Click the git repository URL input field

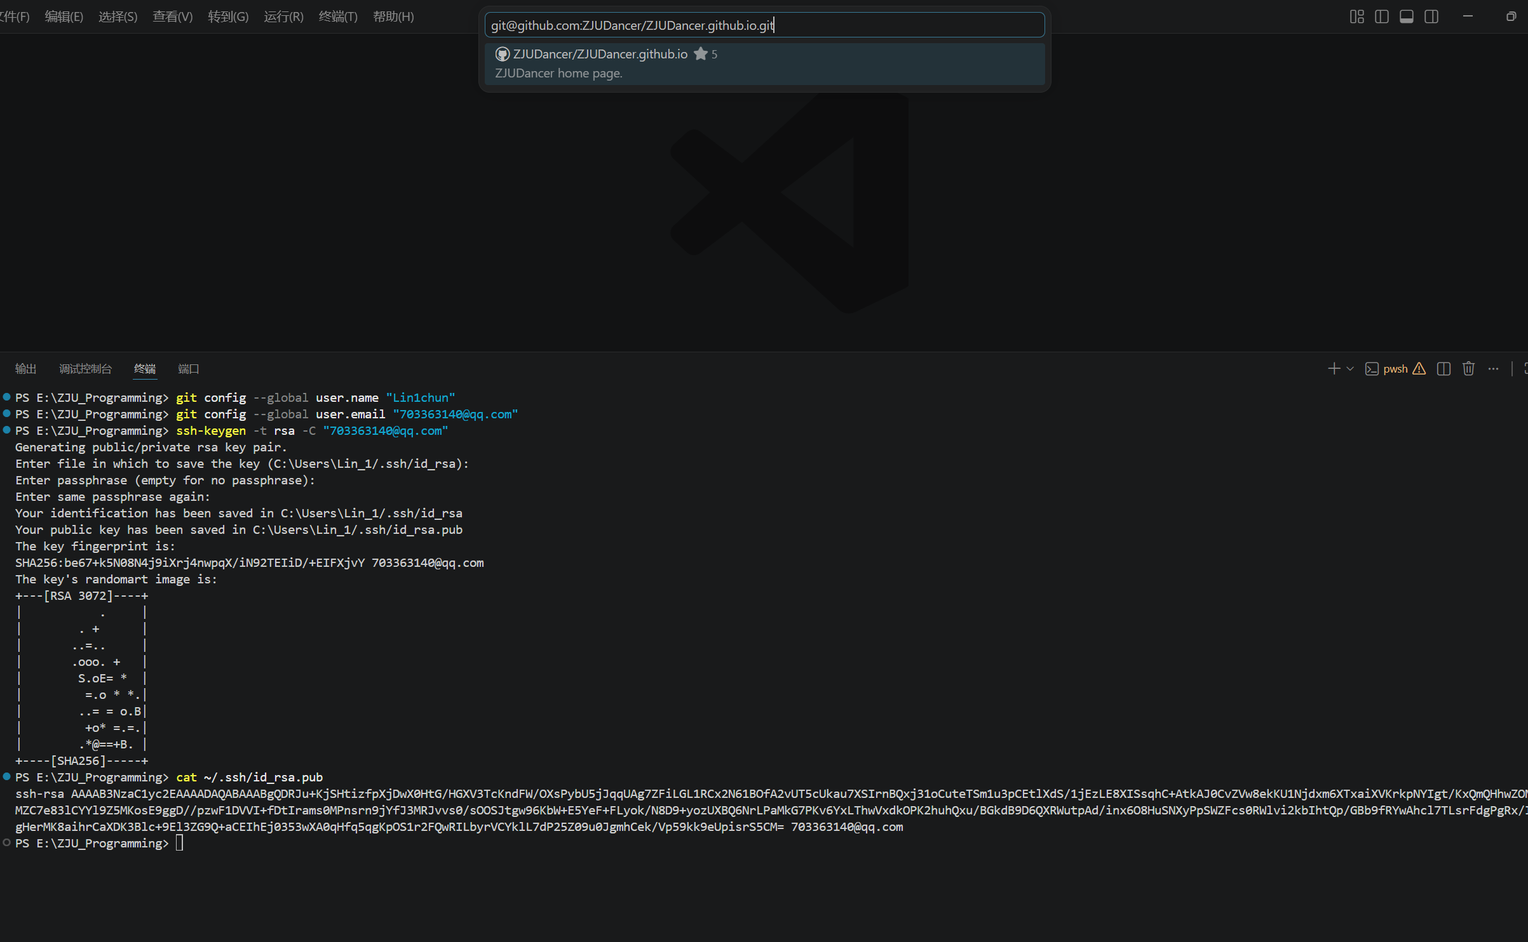(764, 25)
